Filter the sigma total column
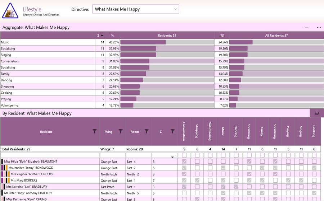The image size is (324, 201). tap(172, 131)
